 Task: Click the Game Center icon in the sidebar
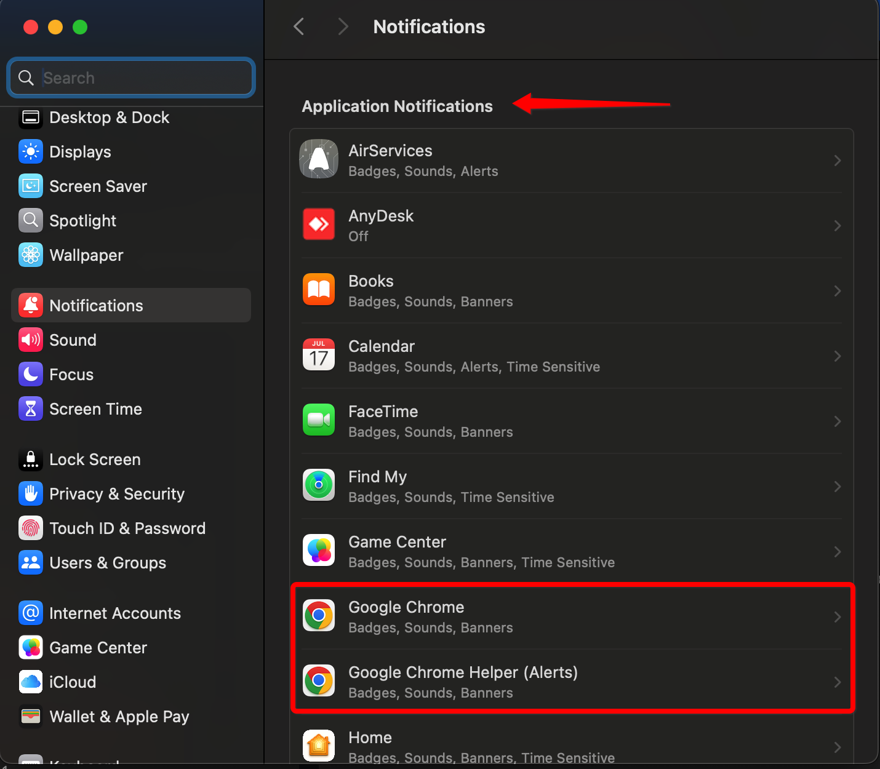click(x=31, y=647)
